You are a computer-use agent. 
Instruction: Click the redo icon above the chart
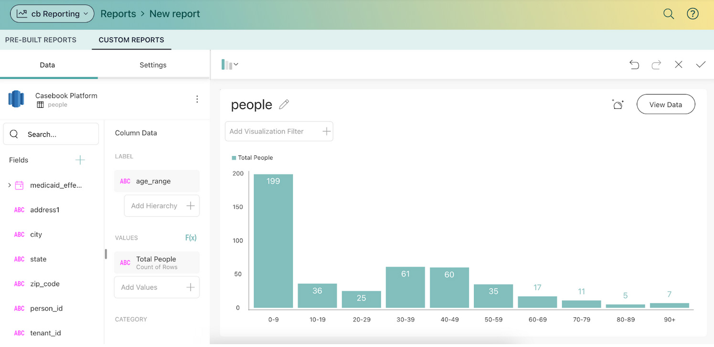tap(656, 64)
